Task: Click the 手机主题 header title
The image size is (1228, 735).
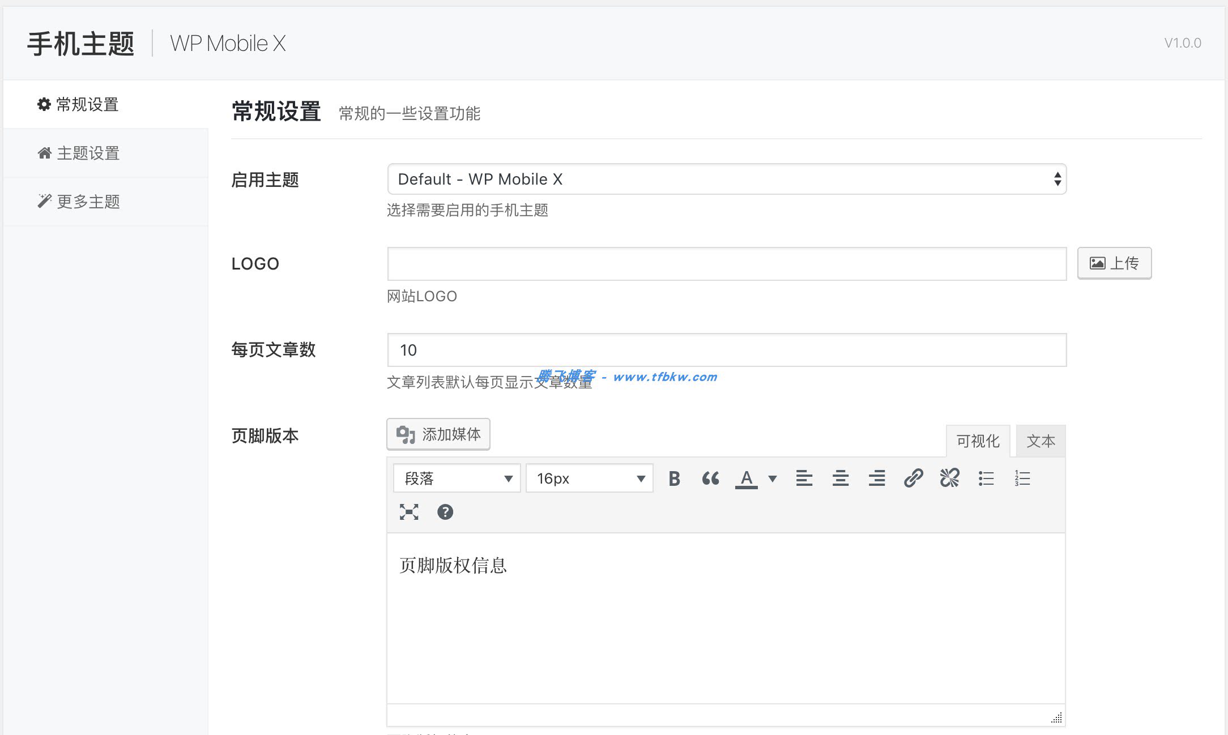Action: (81, 44)
